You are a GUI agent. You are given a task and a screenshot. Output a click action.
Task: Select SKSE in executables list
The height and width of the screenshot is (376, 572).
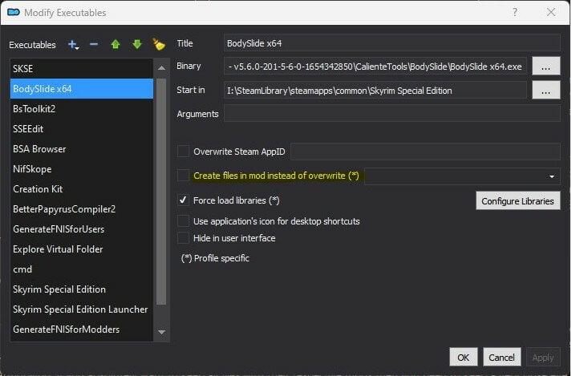pyautogui.click(x=82, y=69)
